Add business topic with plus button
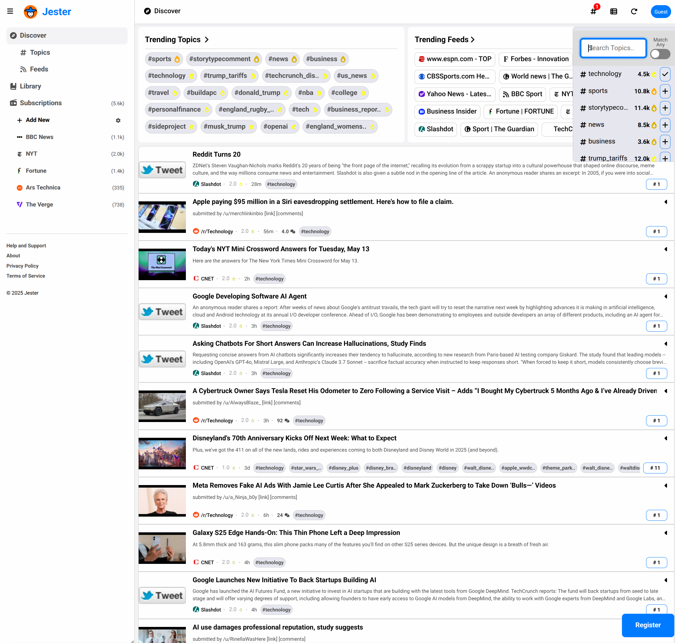The width and height of the screenshot is (675, 643). pos(665,142)
